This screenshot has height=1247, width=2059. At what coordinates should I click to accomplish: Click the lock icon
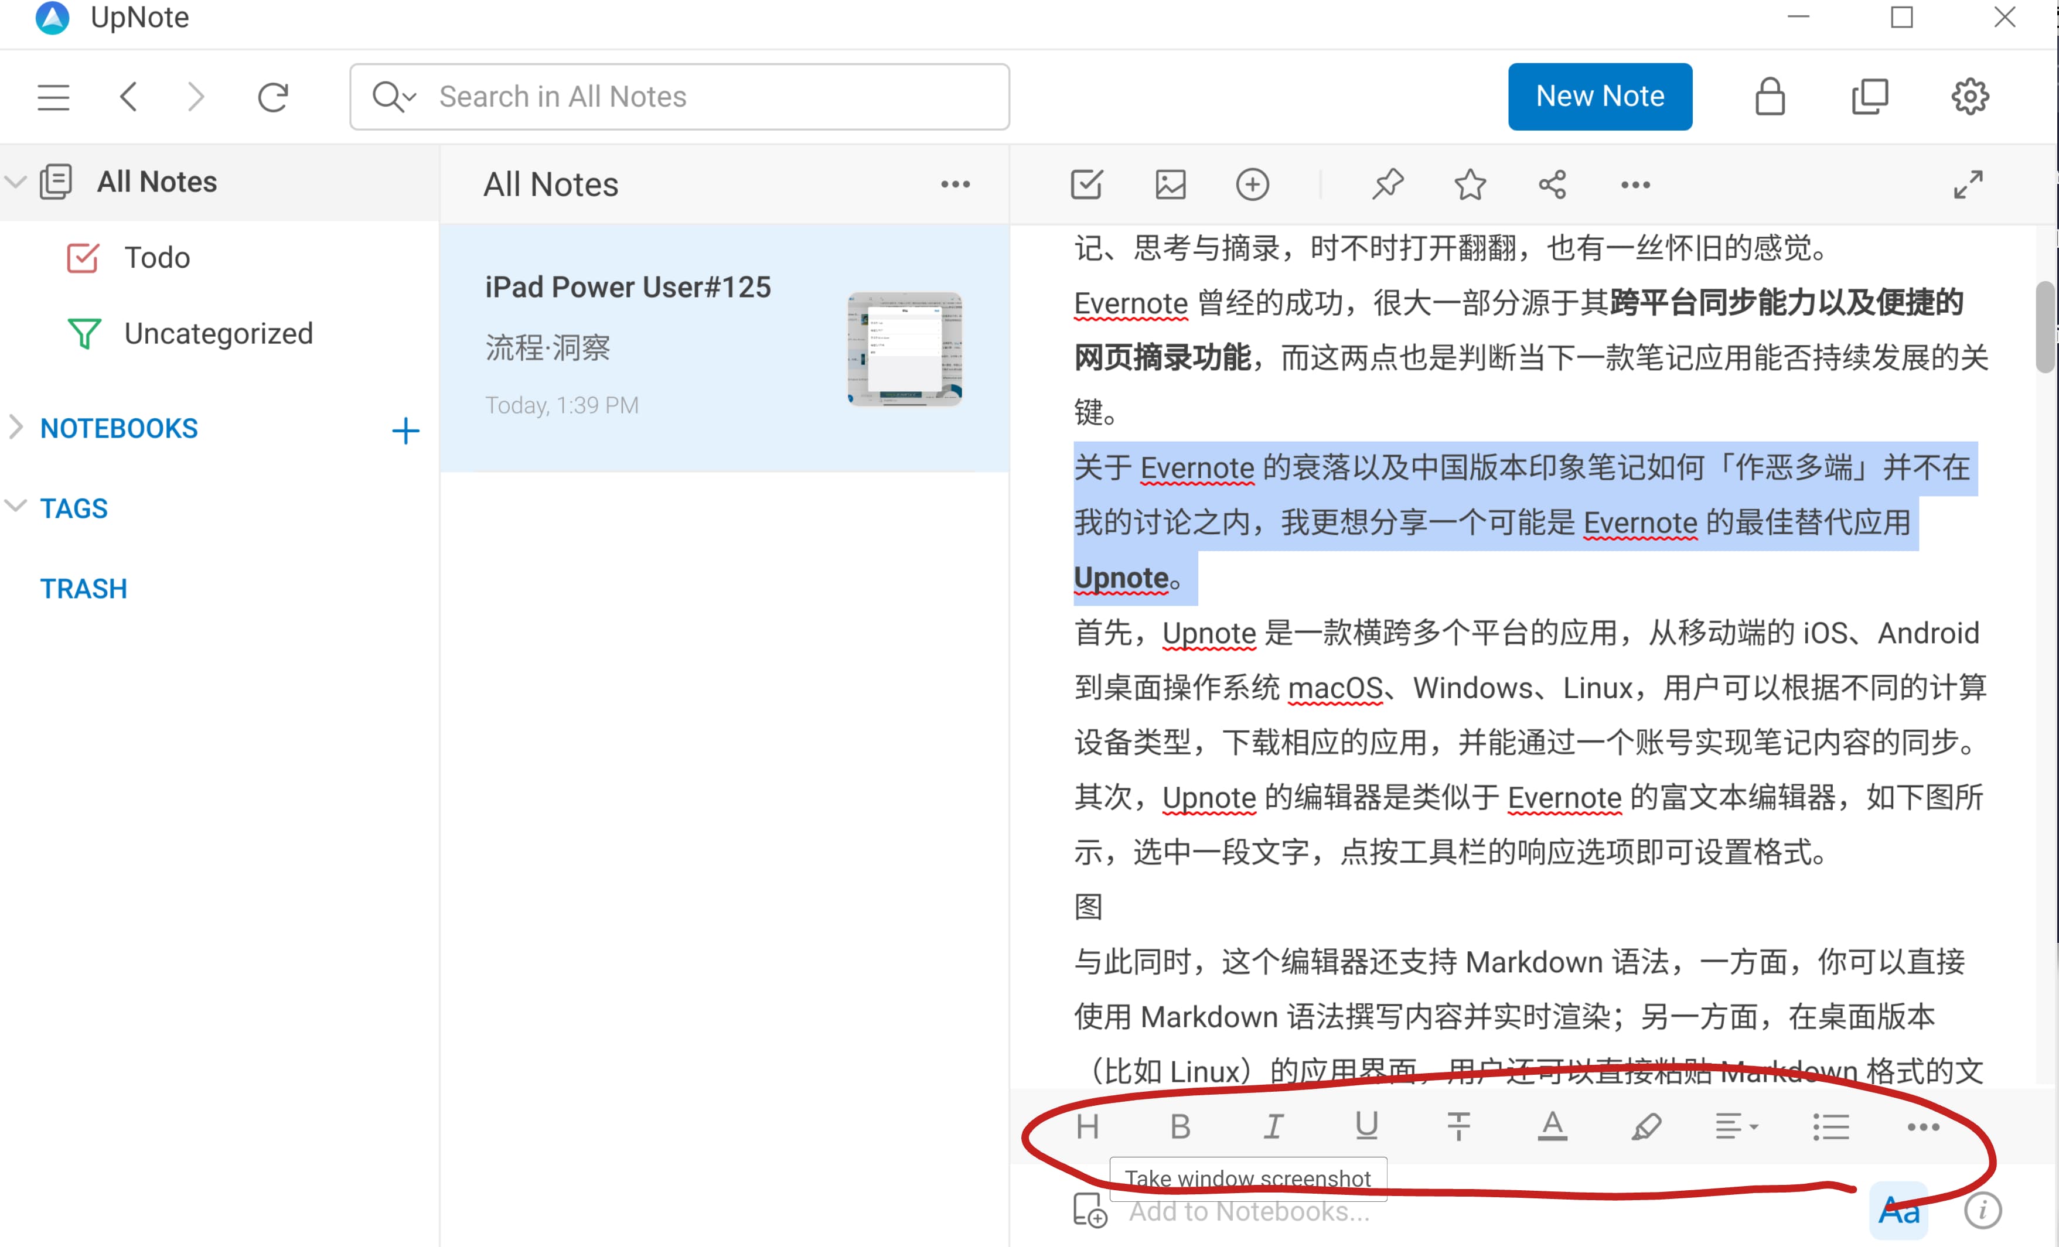tap(1770, 97)
